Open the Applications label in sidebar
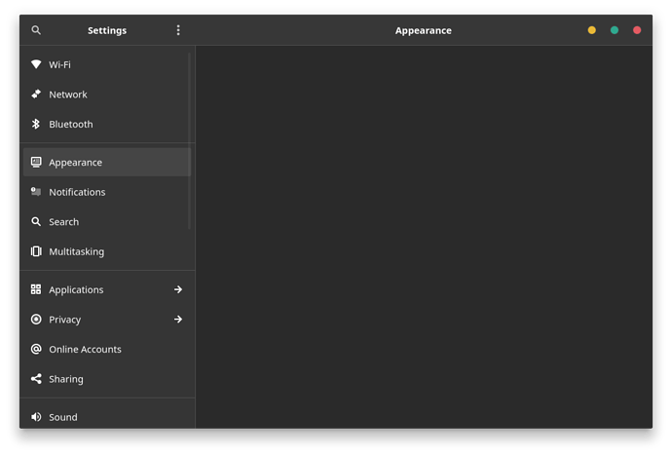This screenshot has height=455, width=672. [x=76, y=290]
